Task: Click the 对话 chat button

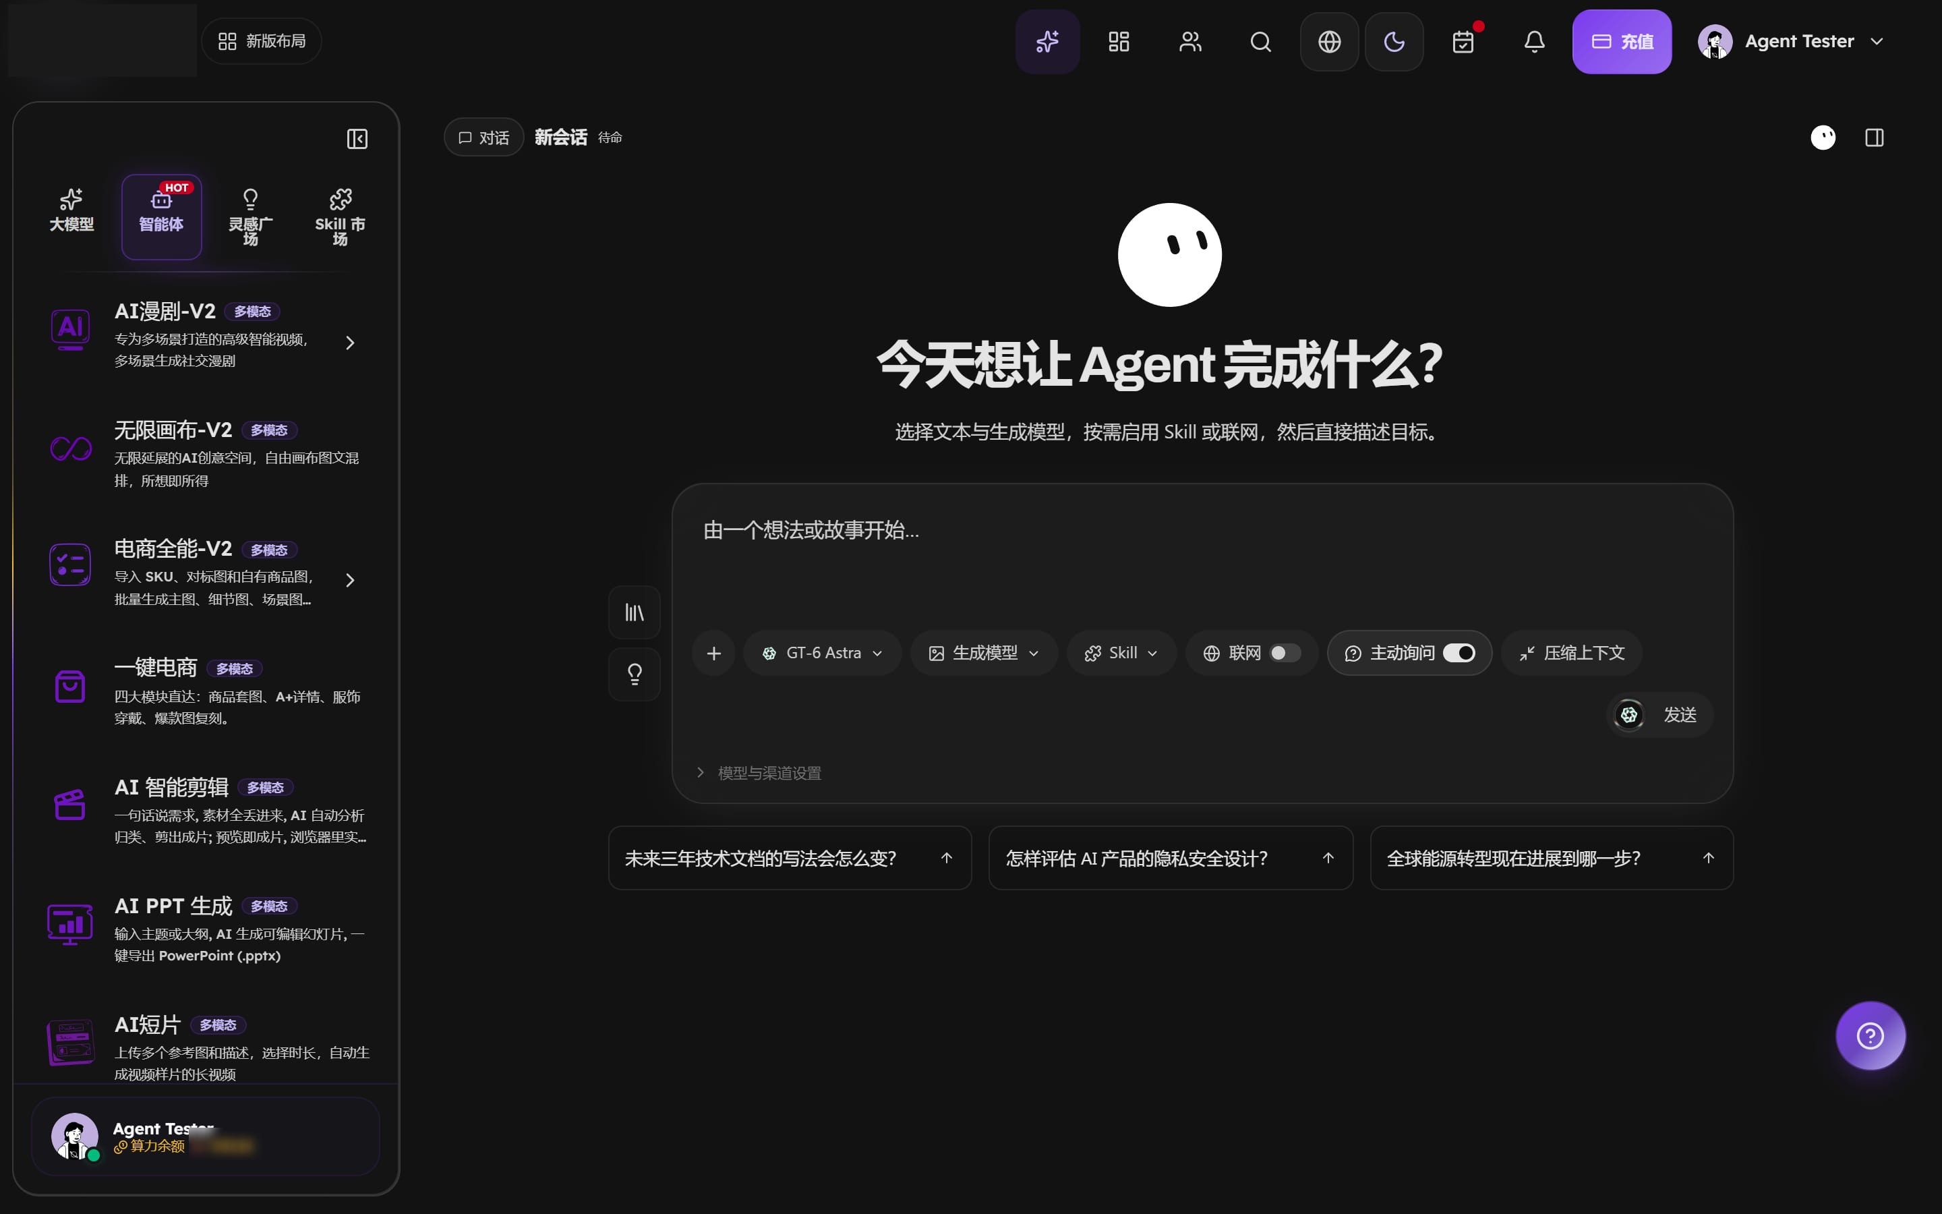Action: (484, 138)
